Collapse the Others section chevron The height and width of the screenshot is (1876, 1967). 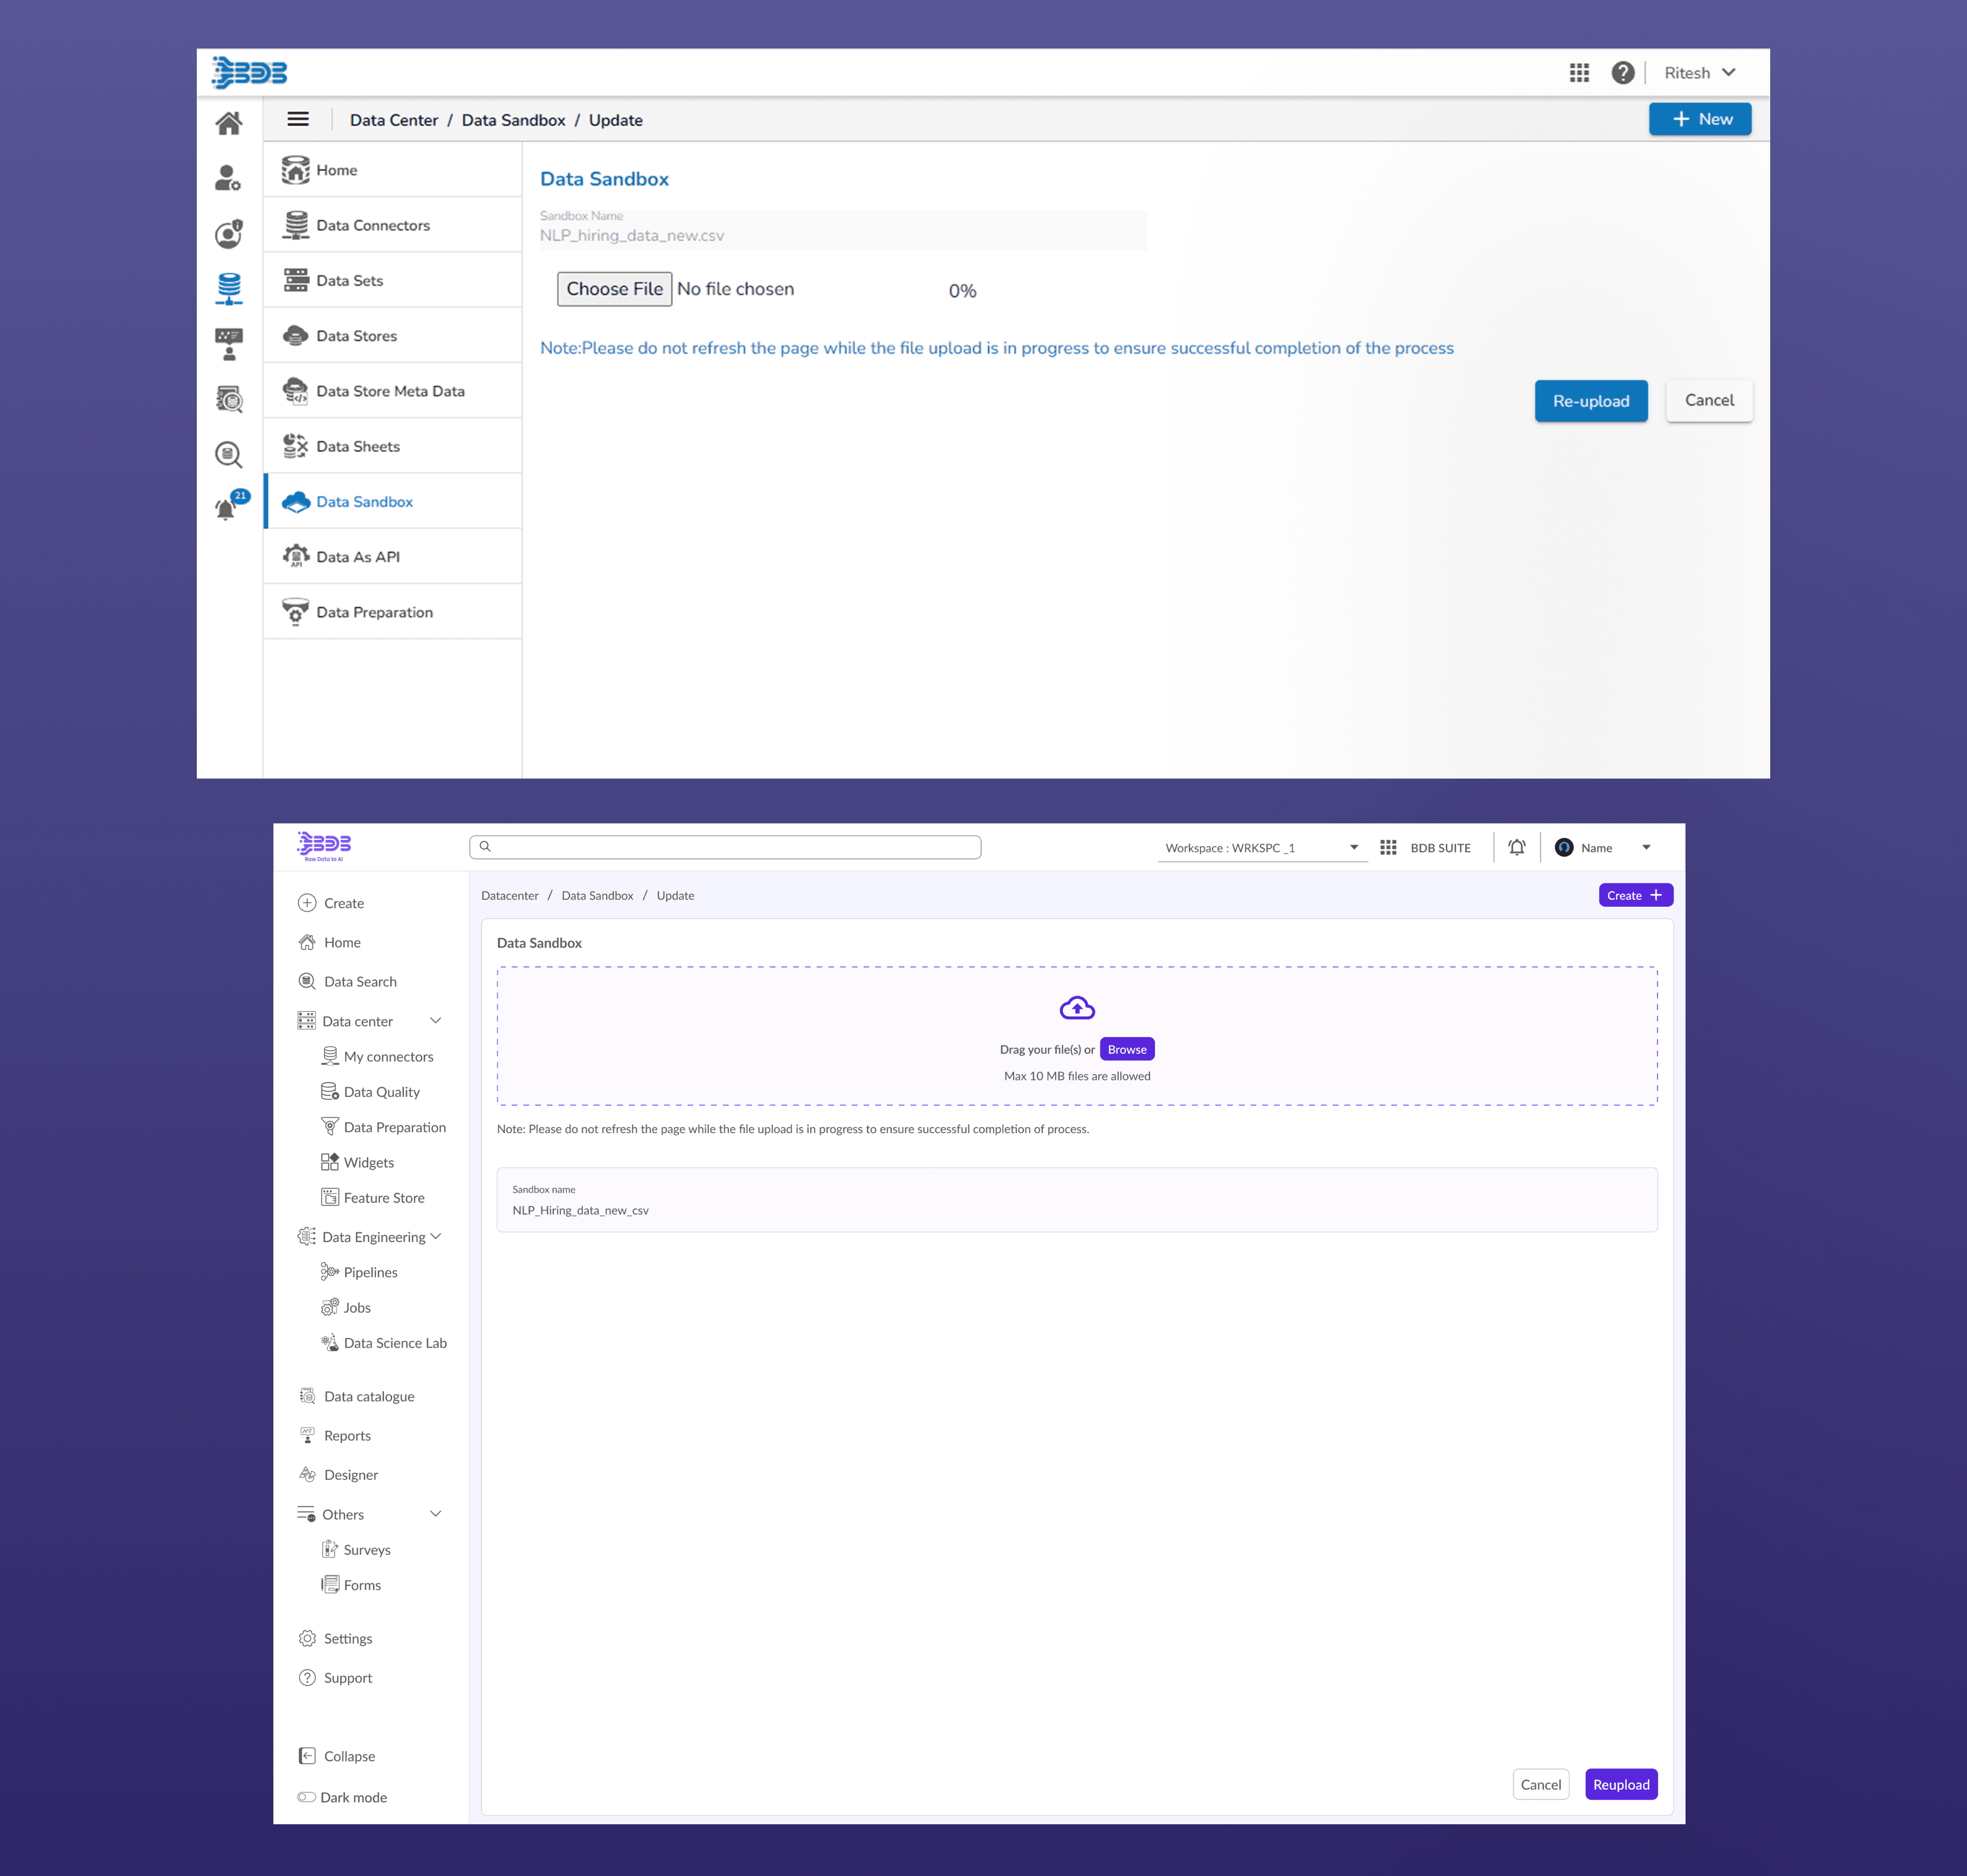436,1514
